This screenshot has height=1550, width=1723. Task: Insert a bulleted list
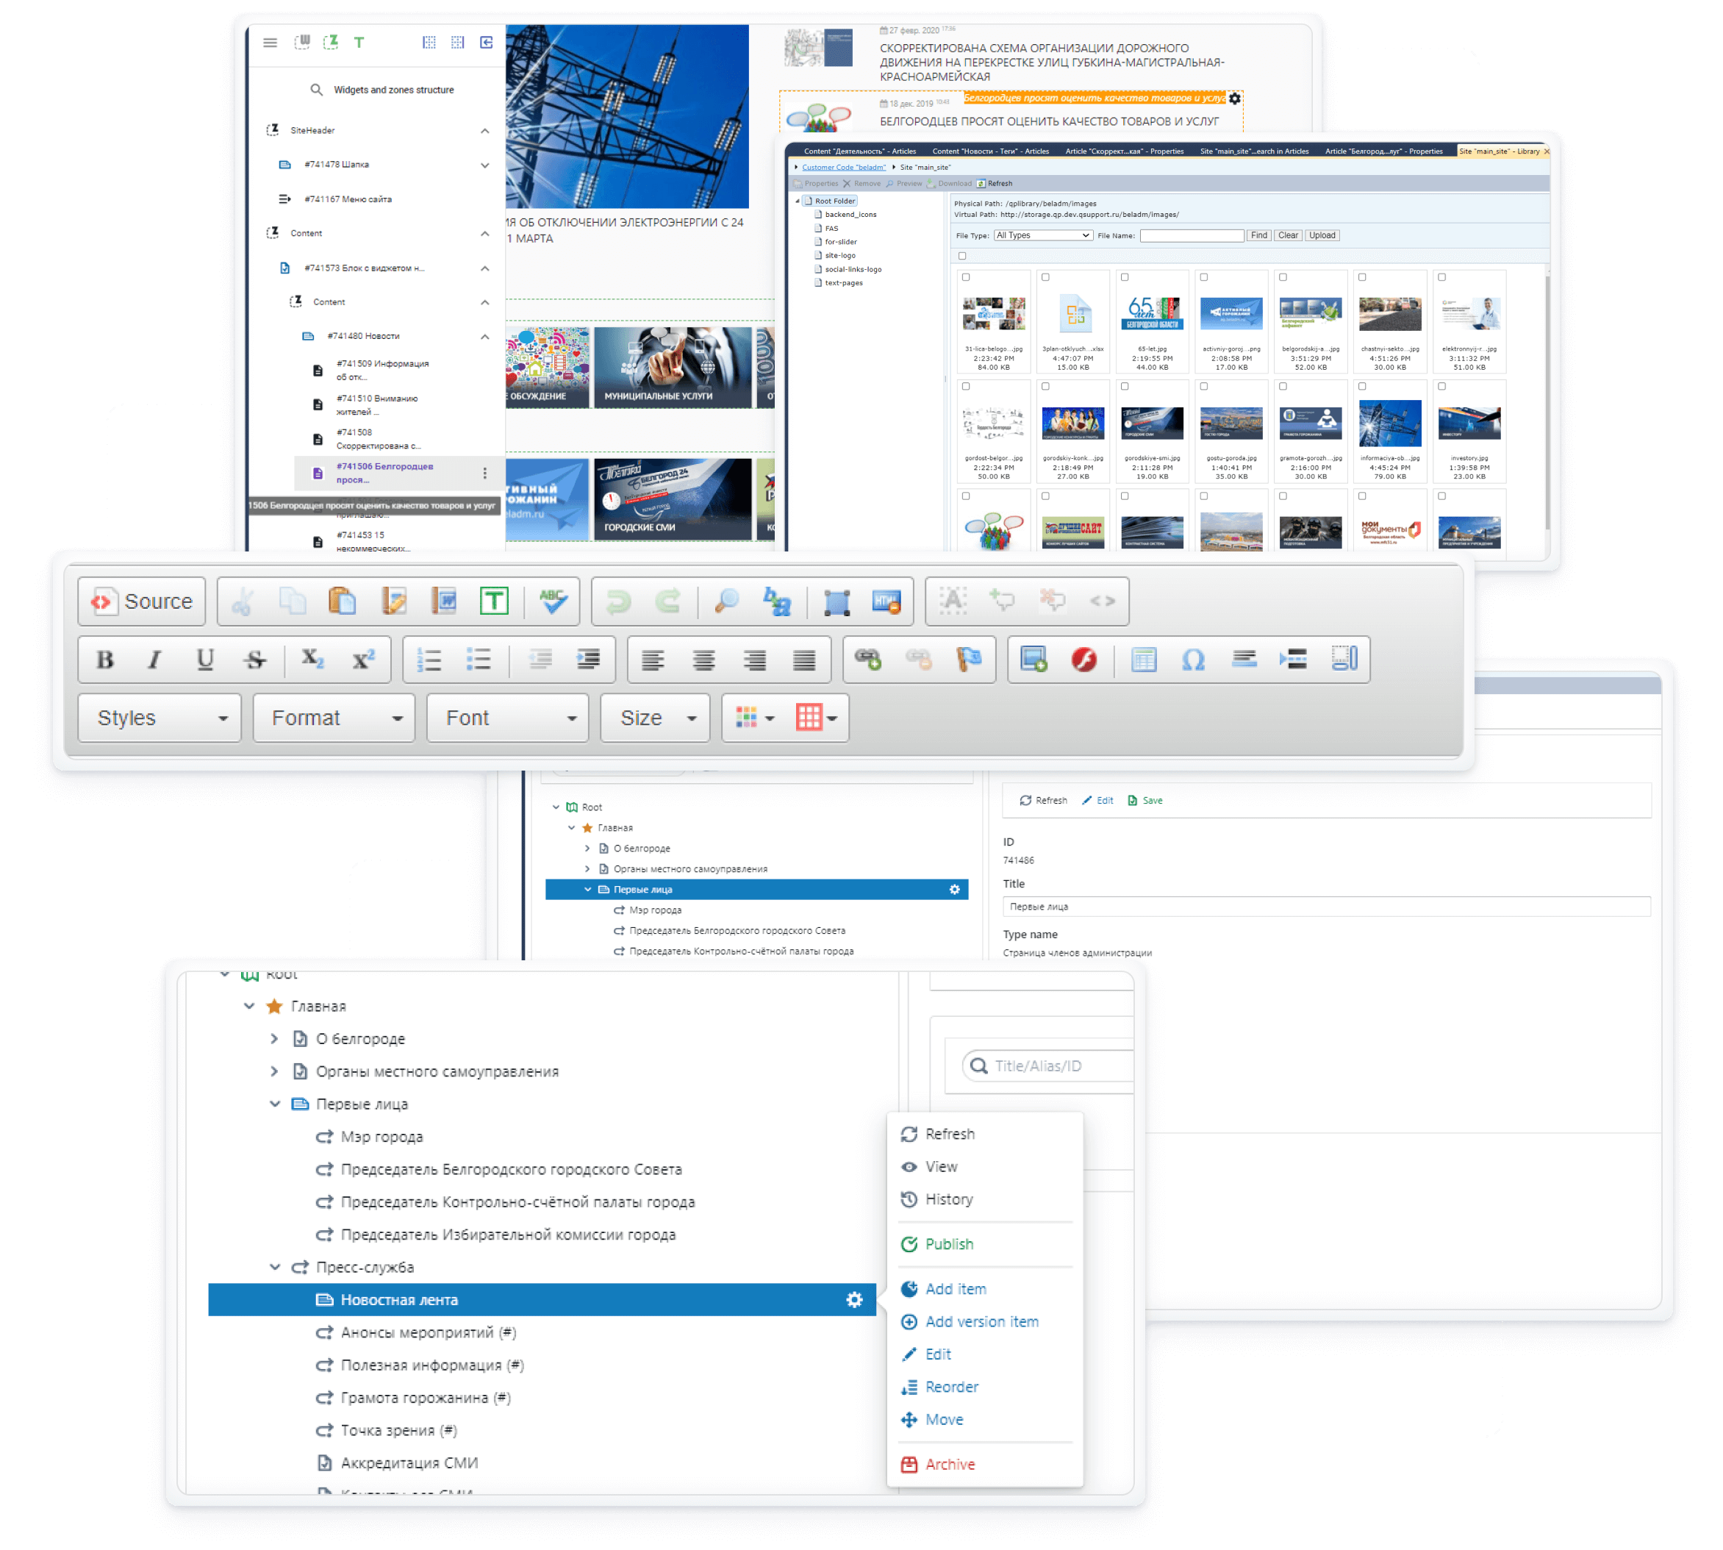tap(479, 660)
